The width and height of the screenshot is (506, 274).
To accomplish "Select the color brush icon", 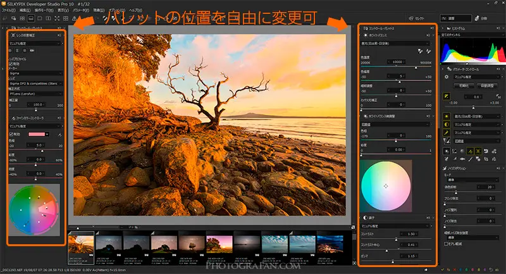I will click(x=447, y=132).
